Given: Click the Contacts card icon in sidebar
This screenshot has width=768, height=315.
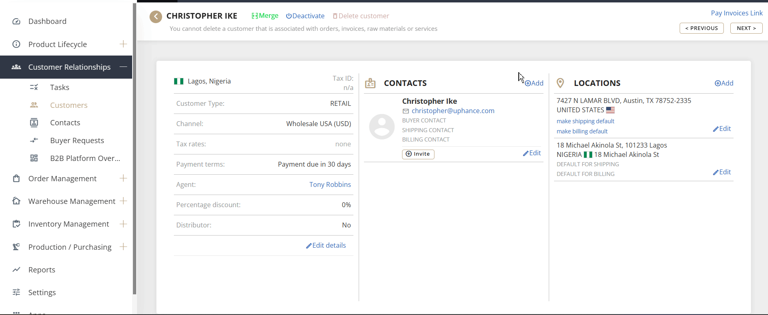Looking at the screenshot, I should click(x=34, y=122).
